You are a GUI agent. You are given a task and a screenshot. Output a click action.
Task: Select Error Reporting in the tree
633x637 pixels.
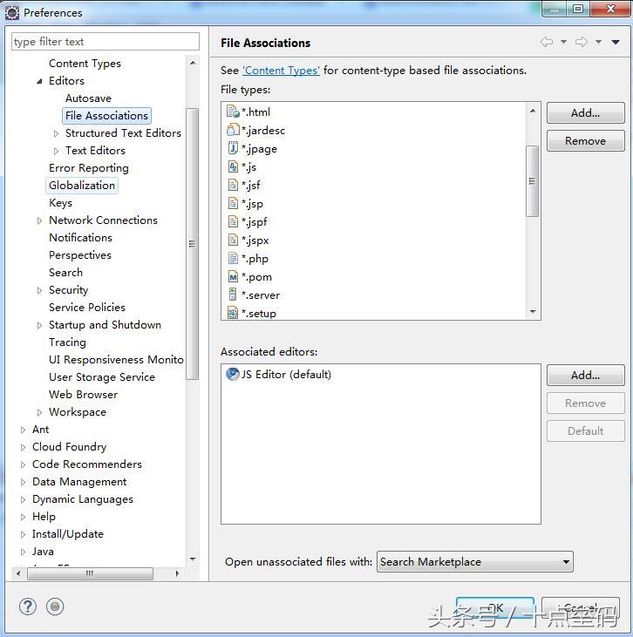pyautogui.click(x=89, y=168)
